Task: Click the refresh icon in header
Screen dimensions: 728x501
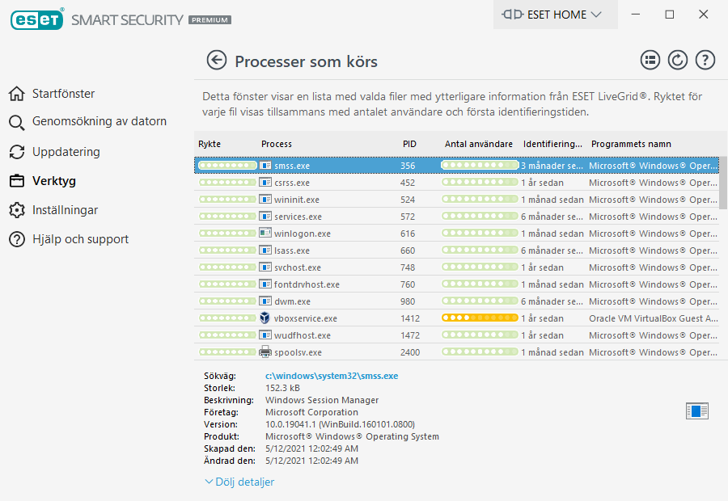Action: (677, 60)
